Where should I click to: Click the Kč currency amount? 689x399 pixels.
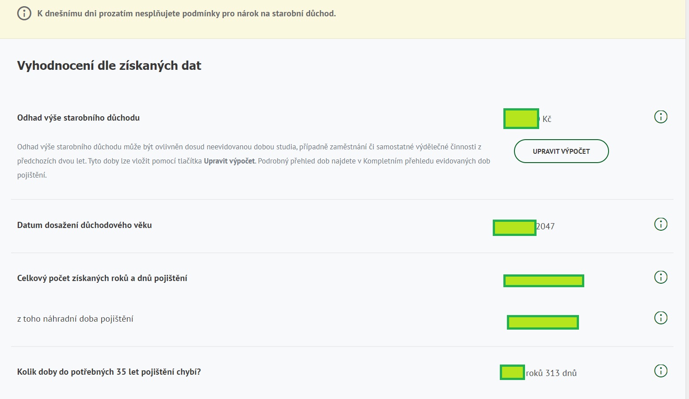[546, 119]
